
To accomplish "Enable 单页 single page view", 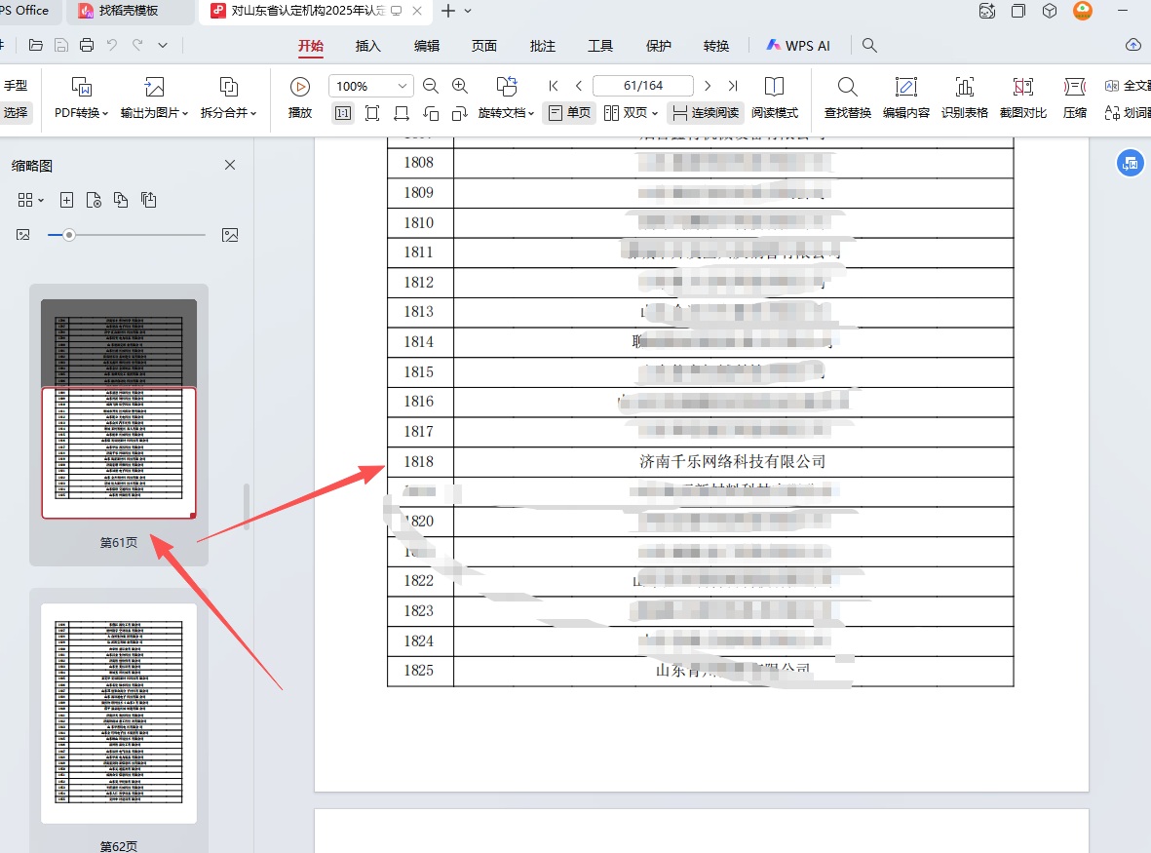I will 569,113.
